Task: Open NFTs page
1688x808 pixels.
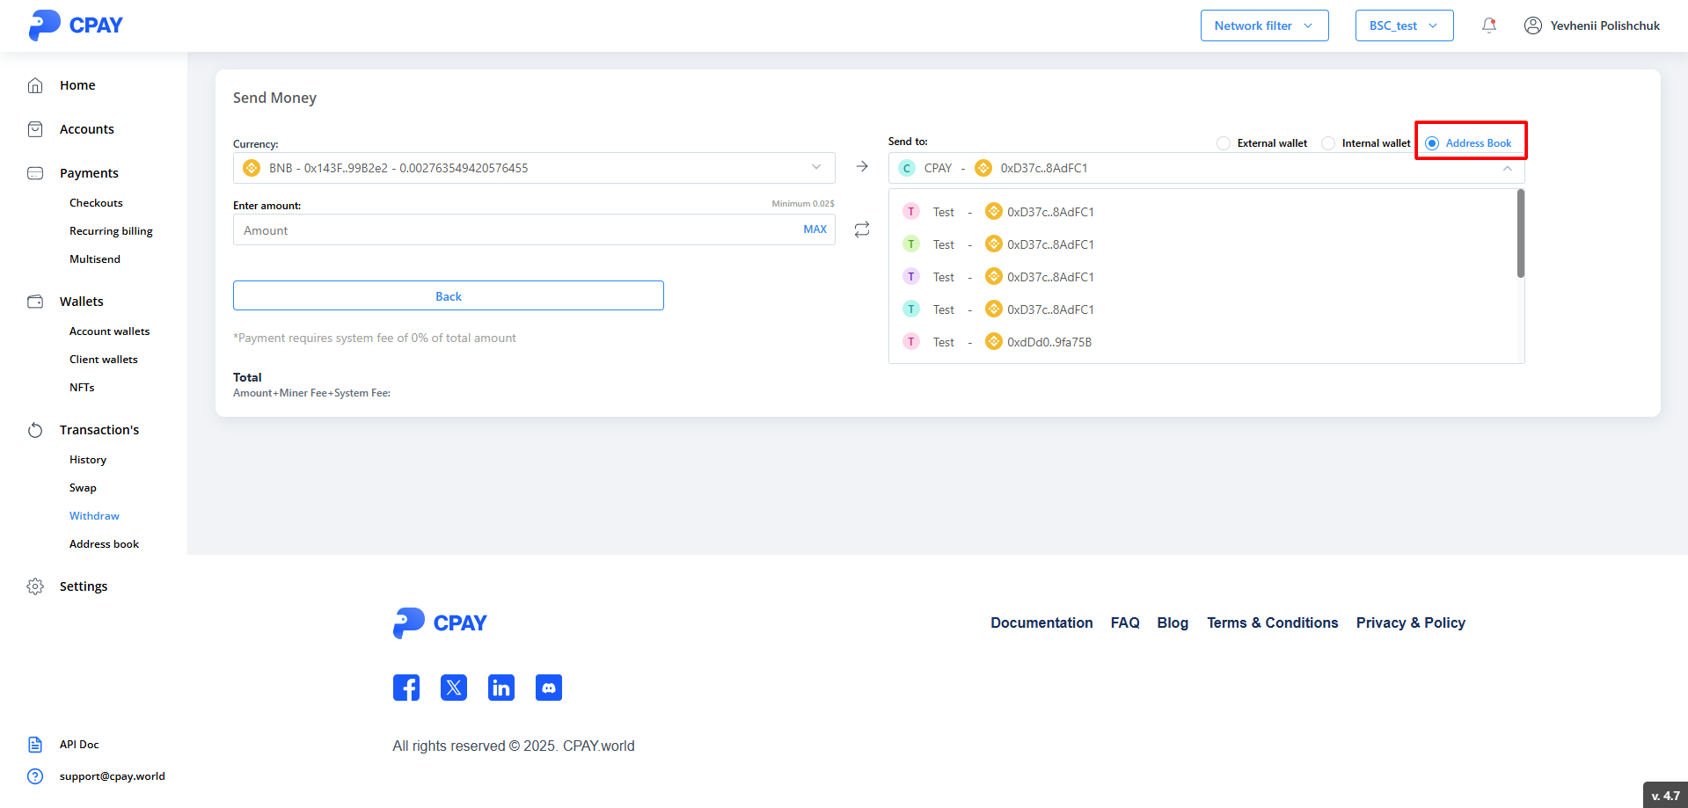Action: [x=82, y=388]
